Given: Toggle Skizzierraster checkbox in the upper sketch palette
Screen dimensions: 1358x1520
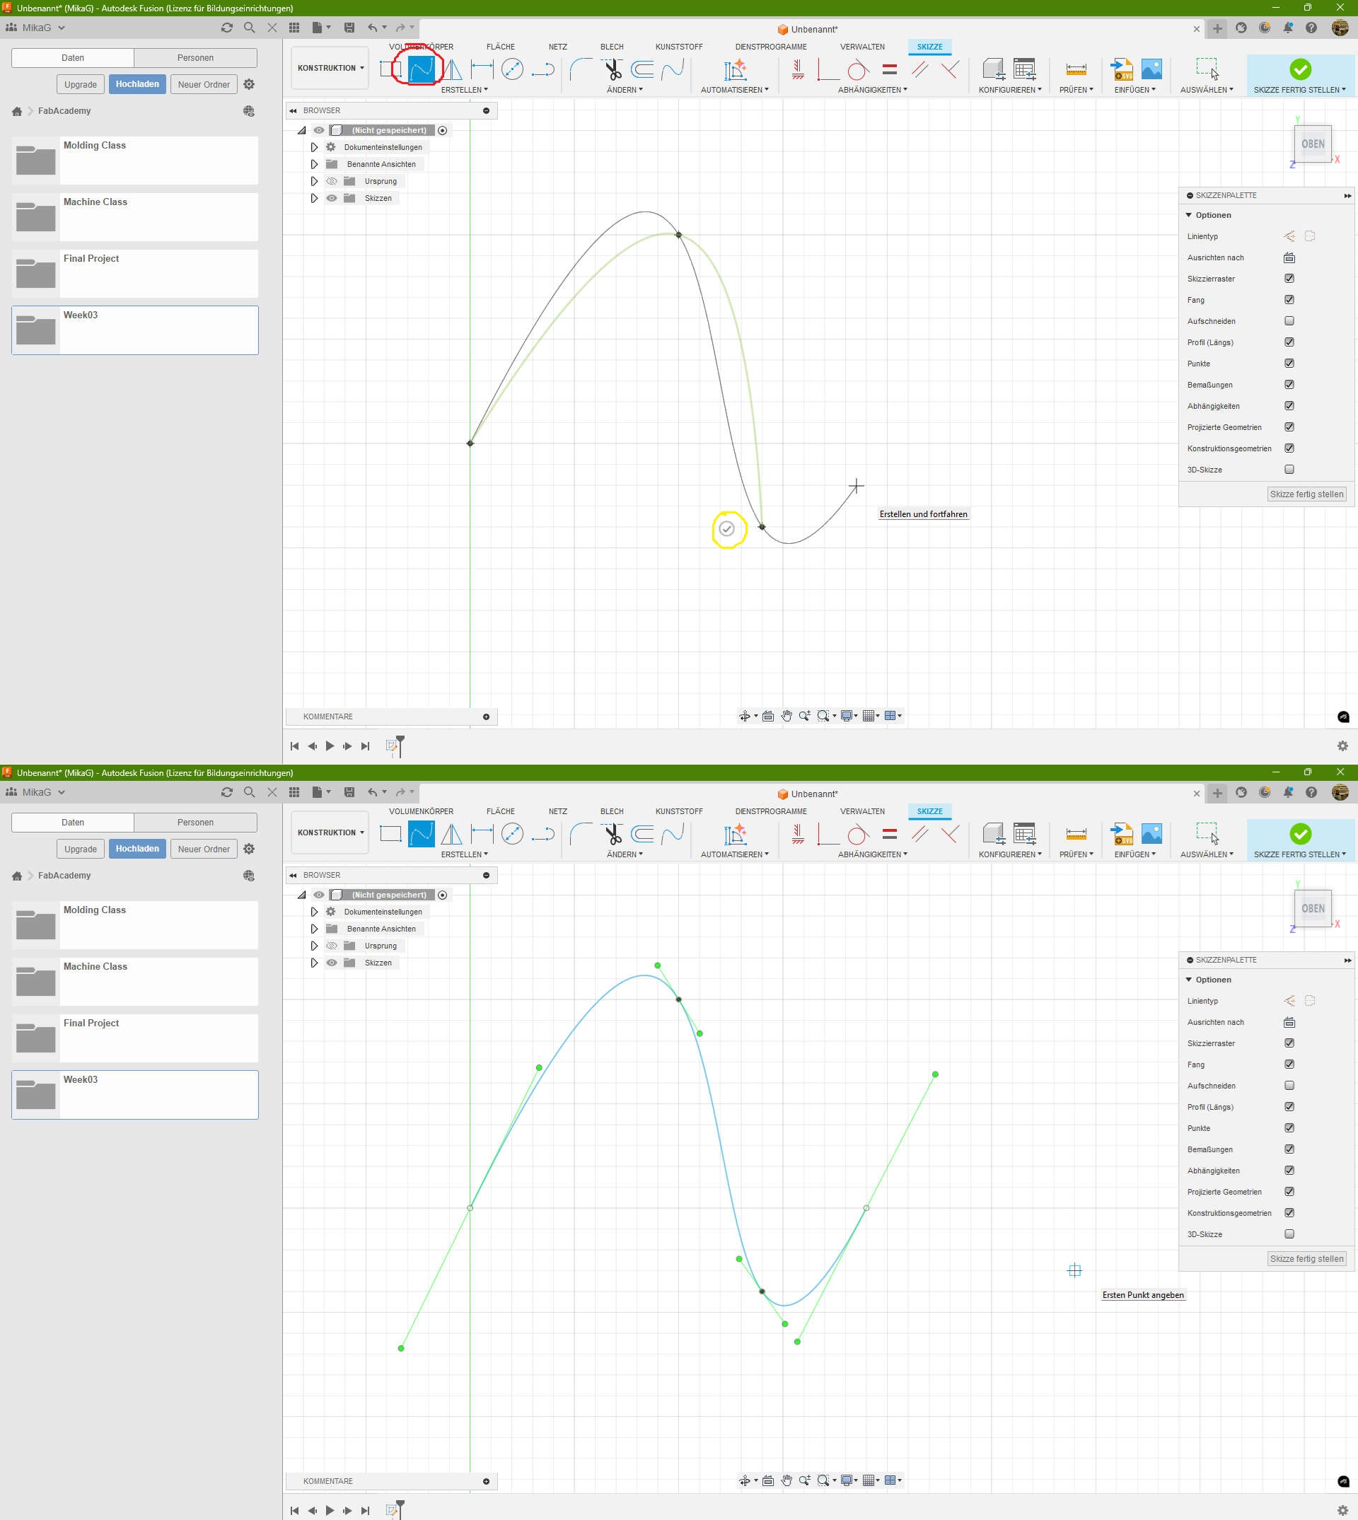Looking at the screenshot, I should pos(1289,279).
